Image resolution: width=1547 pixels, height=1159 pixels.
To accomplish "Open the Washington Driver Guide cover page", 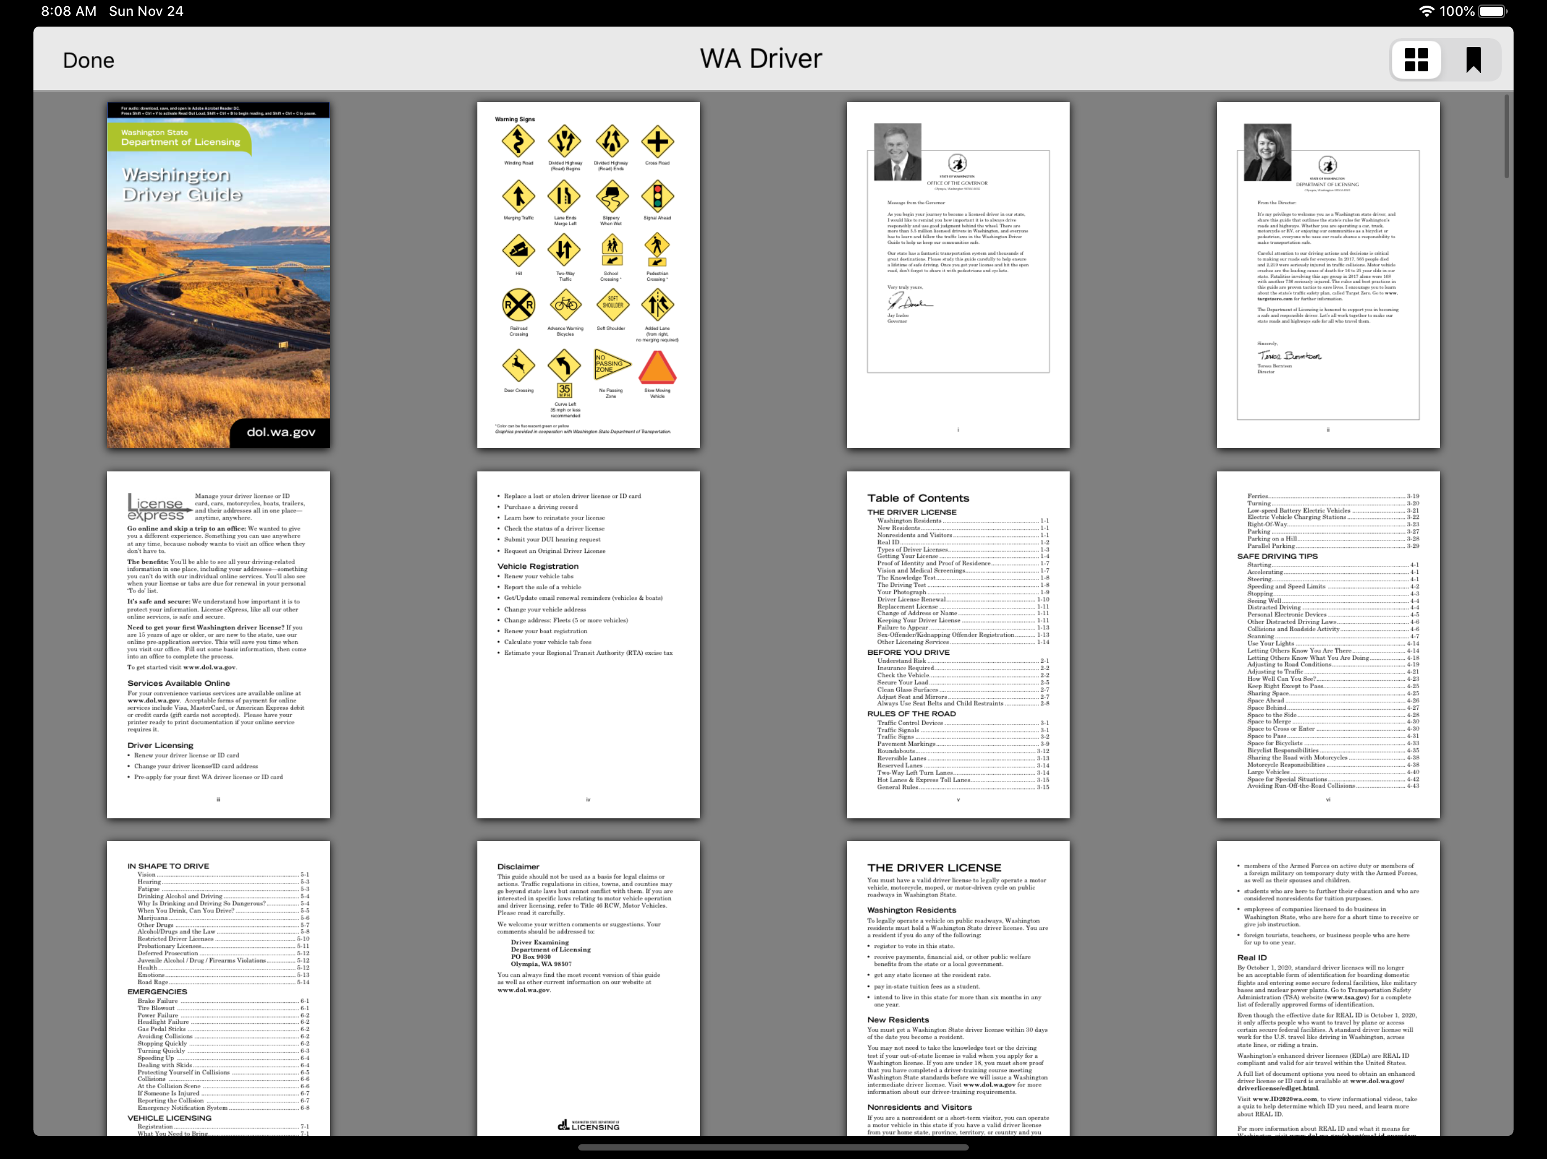I will (x=218, y=274).
